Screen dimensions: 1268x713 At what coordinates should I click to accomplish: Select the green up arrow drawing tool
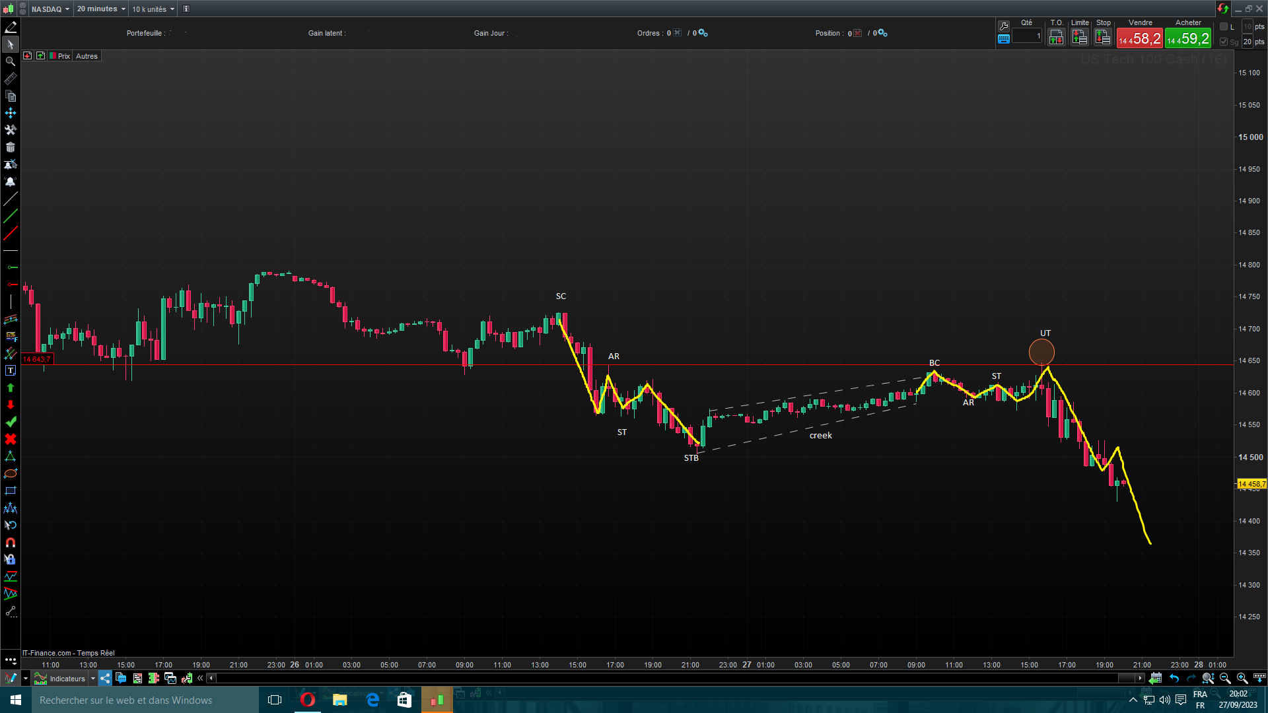click(x=11, y=388)
